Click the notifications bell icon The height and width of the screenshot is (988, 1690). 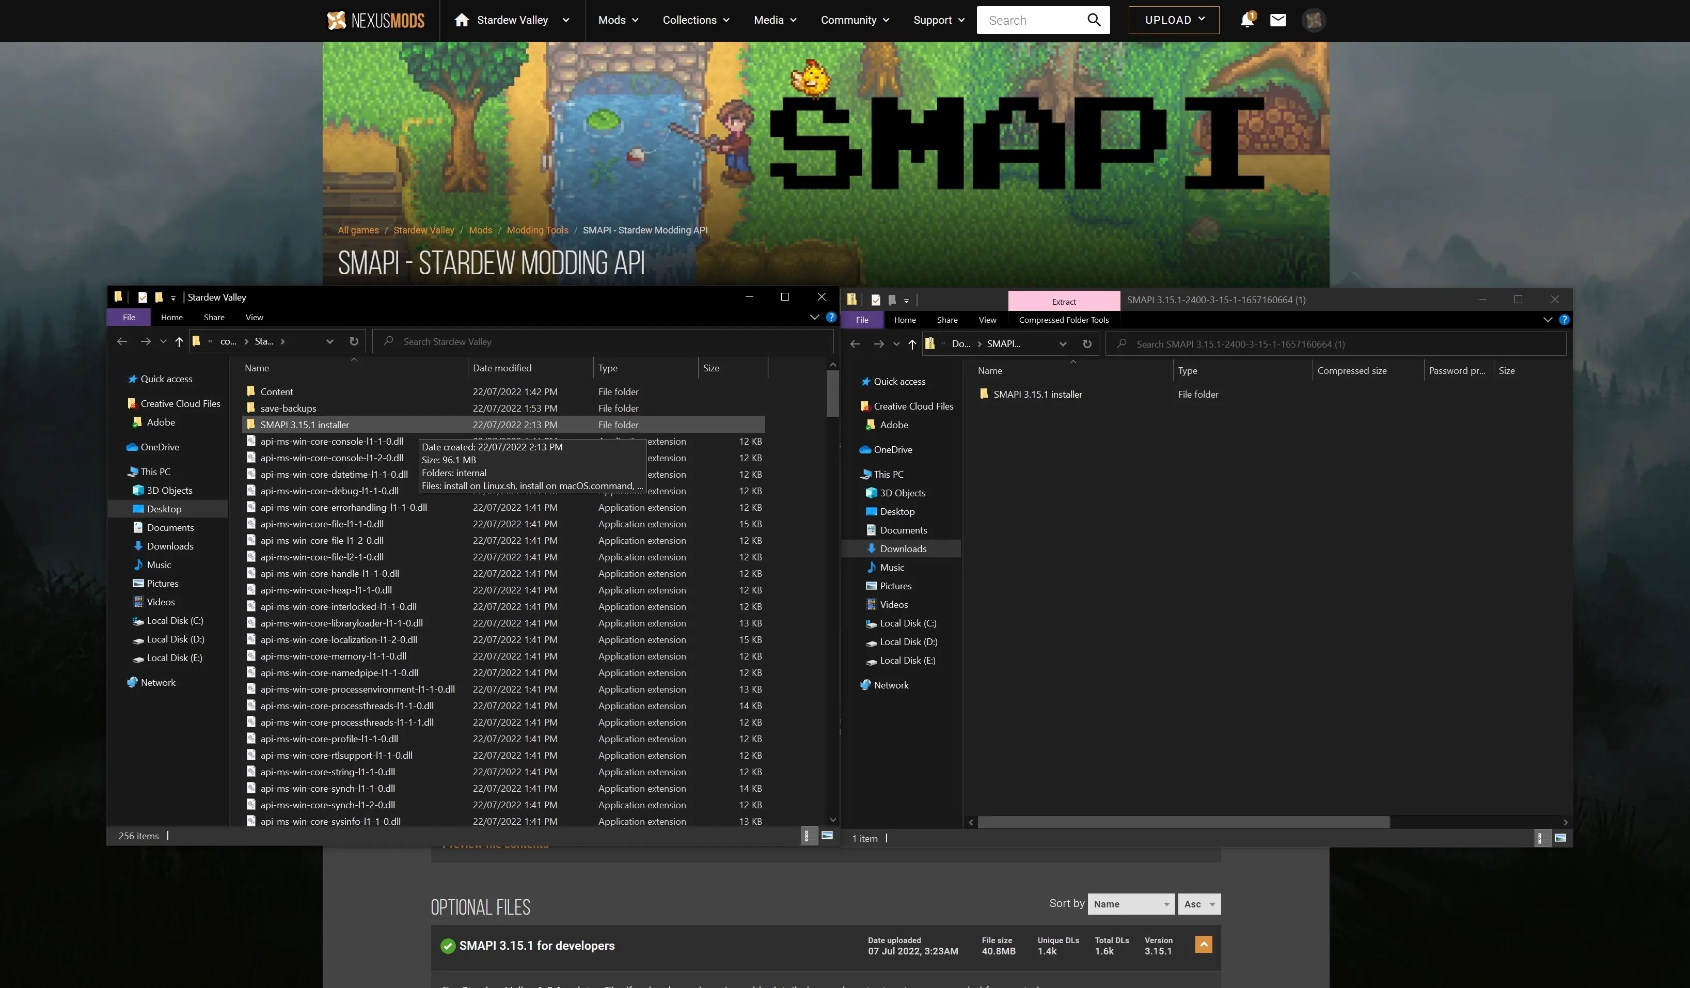point(1246,20)
